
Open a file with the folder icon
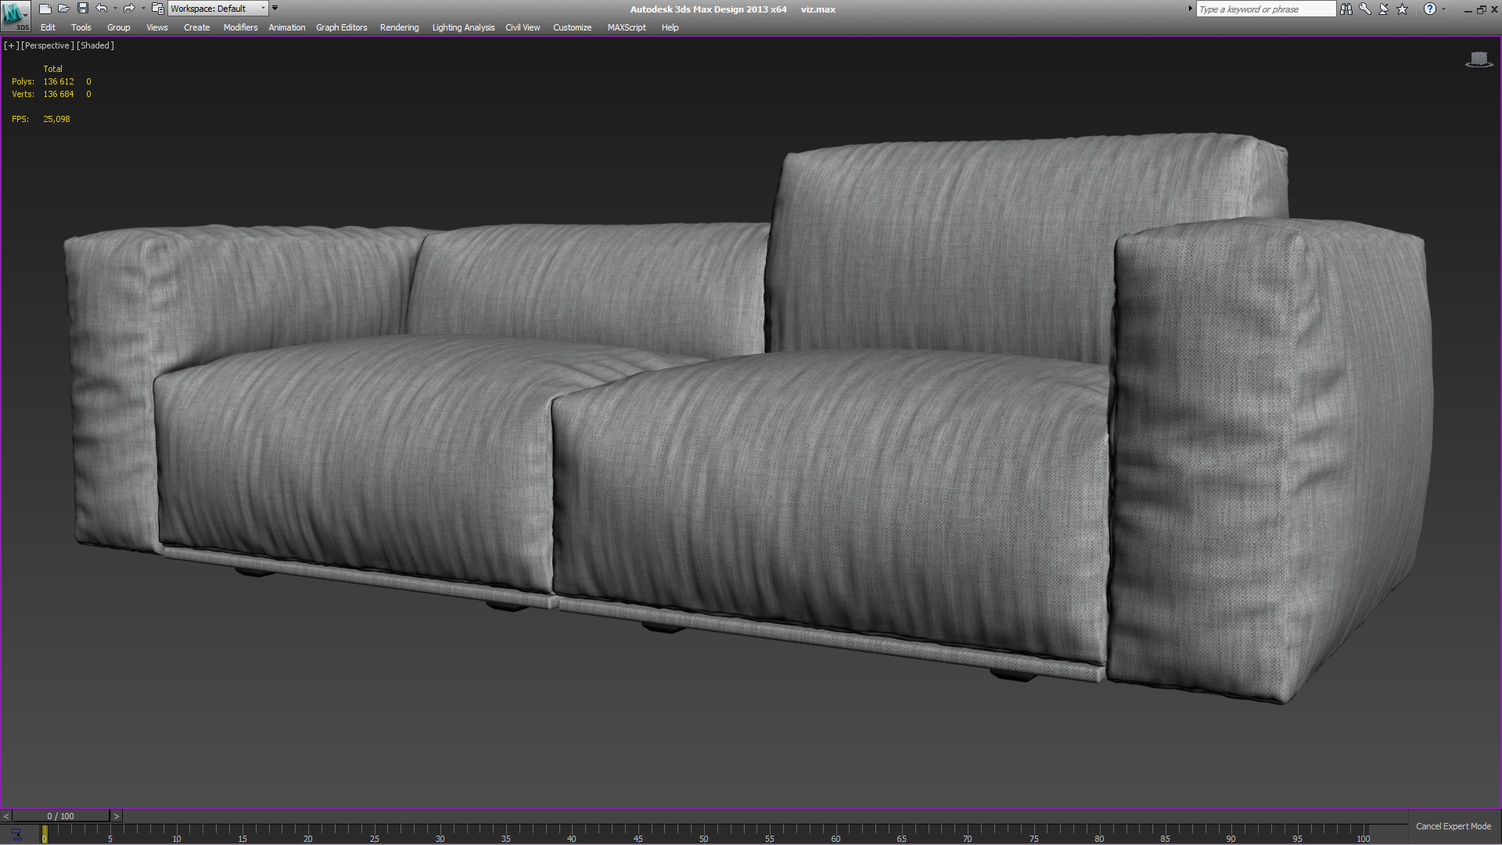tap(64, 9)
